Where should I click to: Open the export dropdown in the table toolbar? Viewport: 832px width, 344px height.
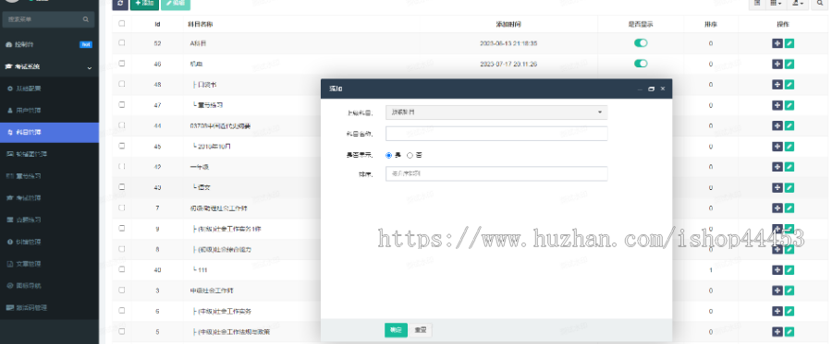tap(798, 4)
